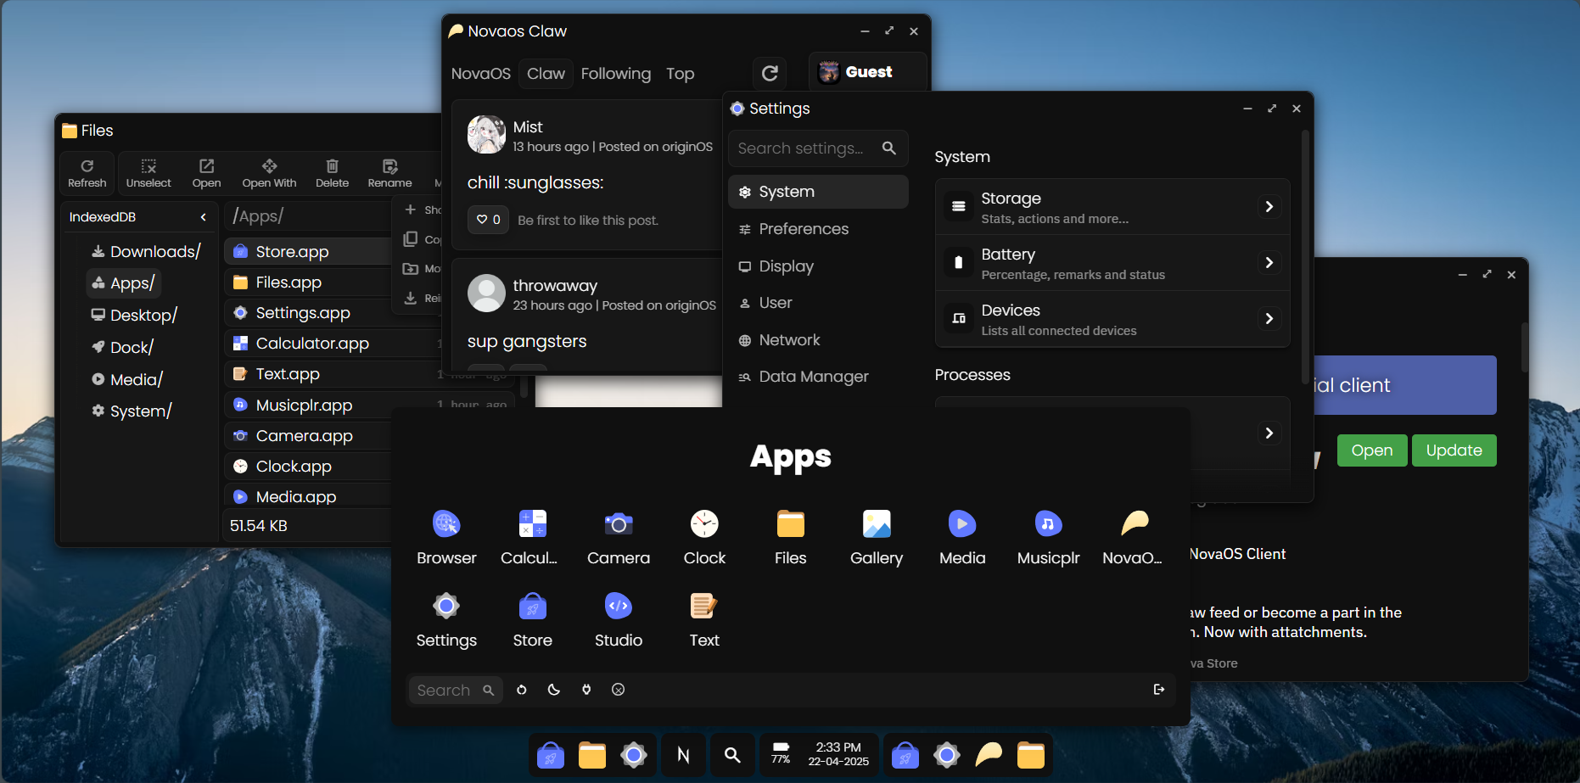Click the Guest account button
This screenshot has width=1580, height=783.
tap(867, 72)
